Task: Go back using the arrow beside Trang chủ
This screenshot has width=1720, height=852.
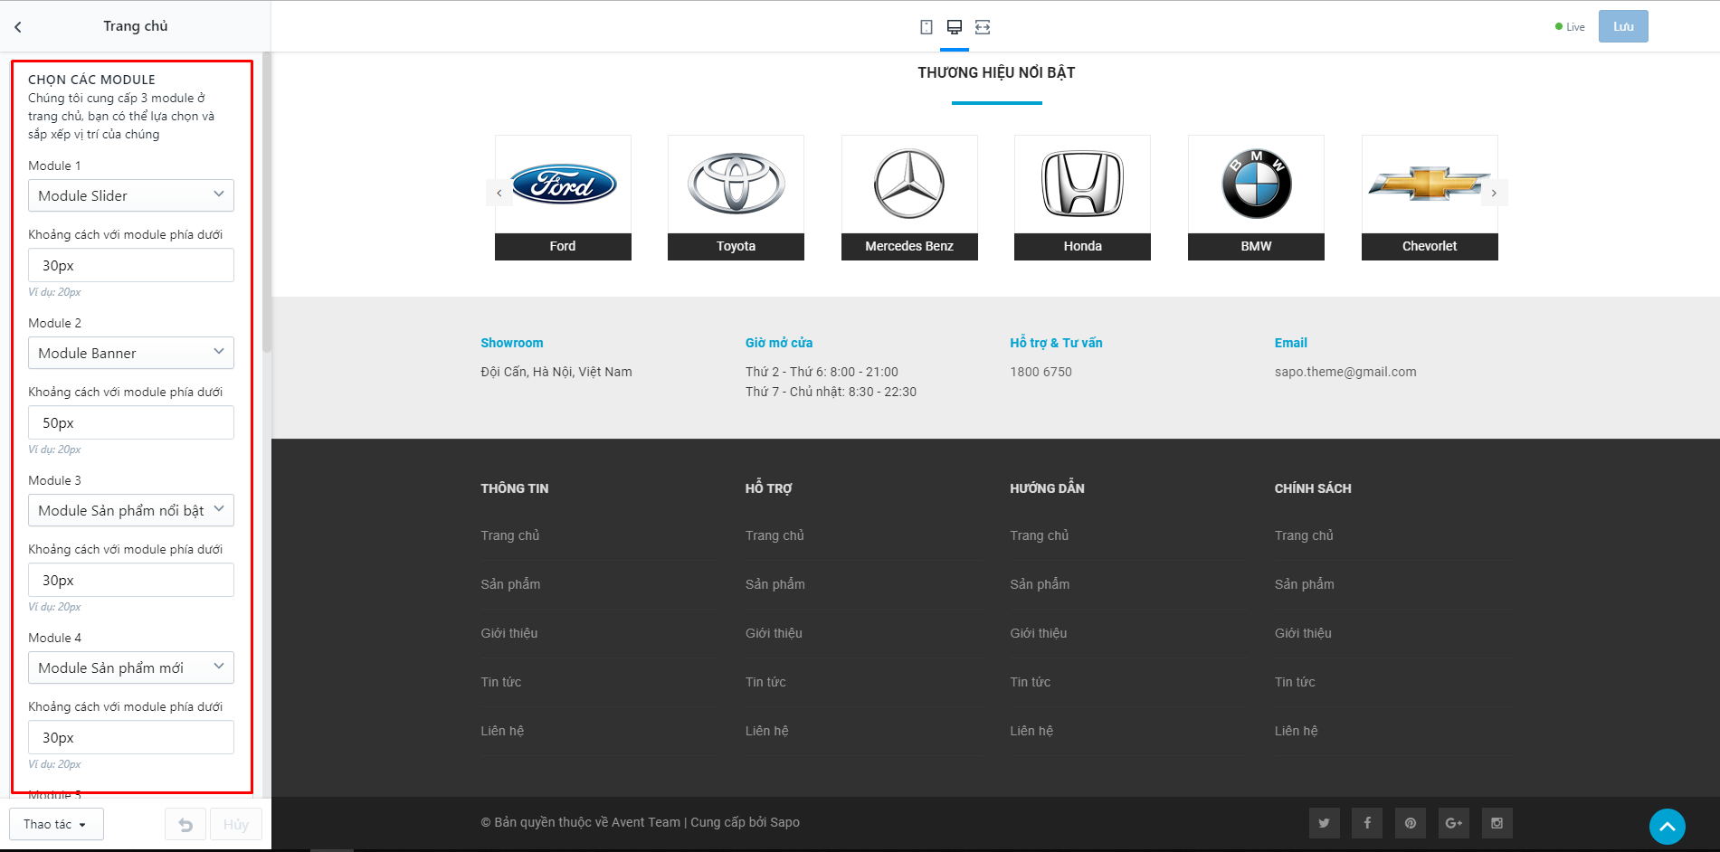Action: (18, 27)
